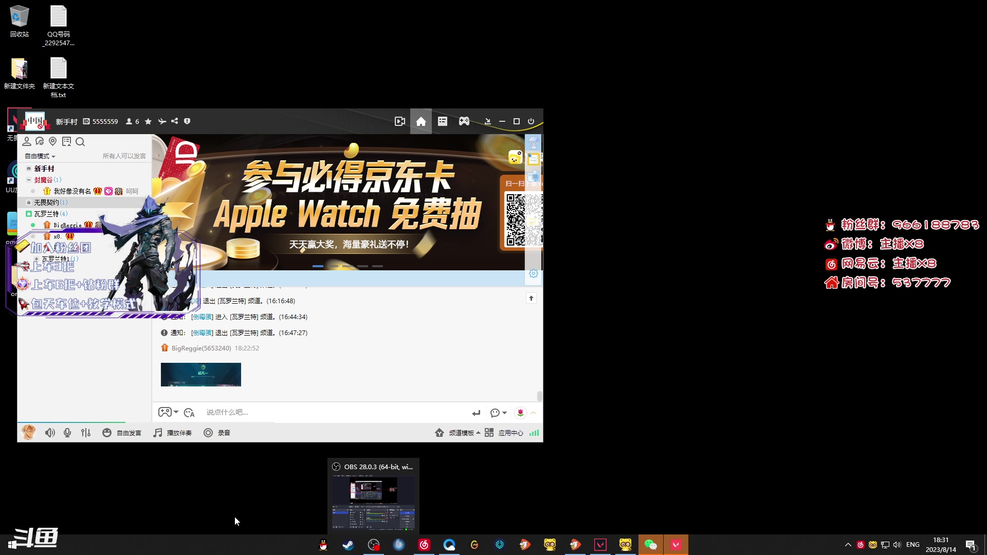987x555 pixels.
Task: Select the locked 无畏契约 channel
Action: coord(46,202)
